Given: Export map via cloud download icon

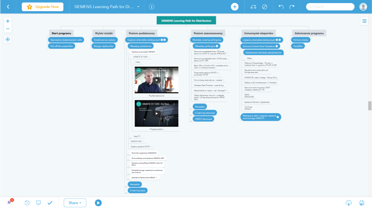Looking at the screenshot, I should (348, 202).
